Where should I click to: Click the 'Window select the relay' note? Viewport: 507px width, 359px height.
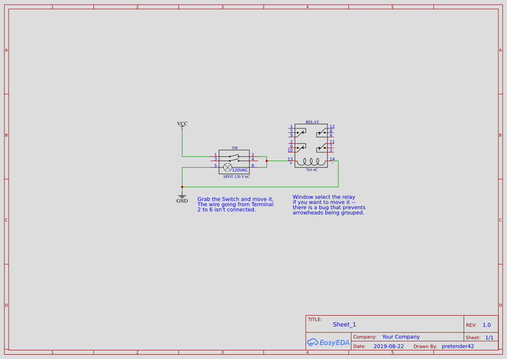point(329,204)
